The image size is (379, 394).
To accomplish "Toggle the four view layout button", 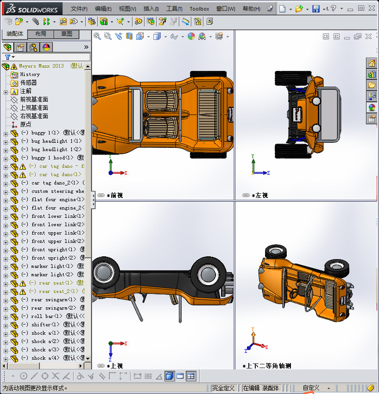I will coord(191,376).
